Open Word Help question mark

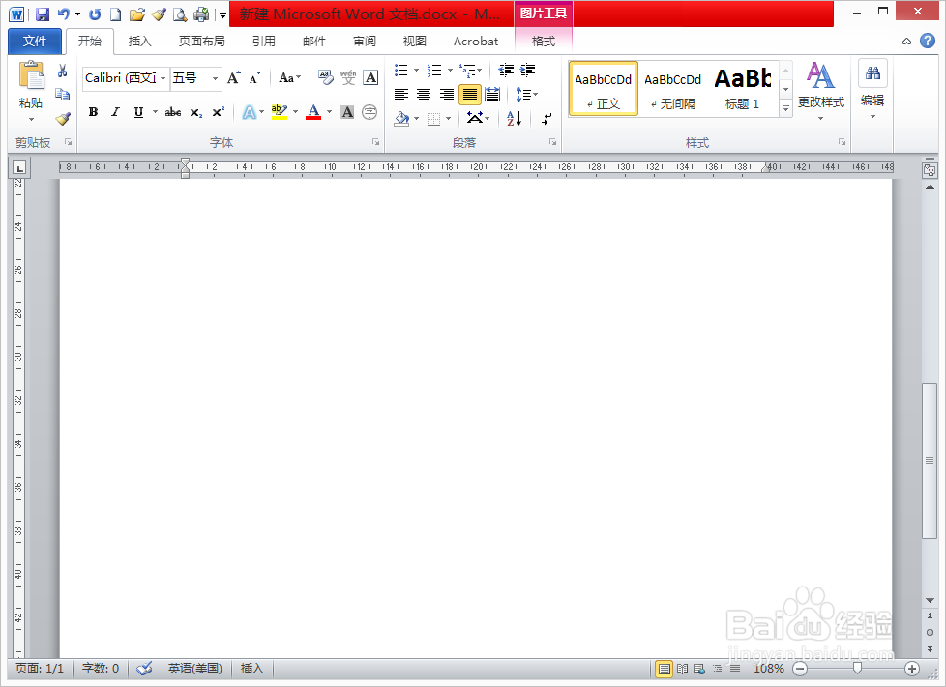[928, 41]
